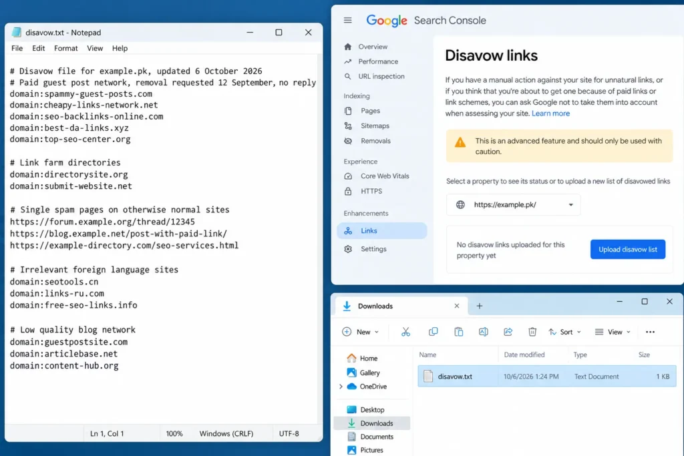Open Notepad File menu

[x=17, y=48]
